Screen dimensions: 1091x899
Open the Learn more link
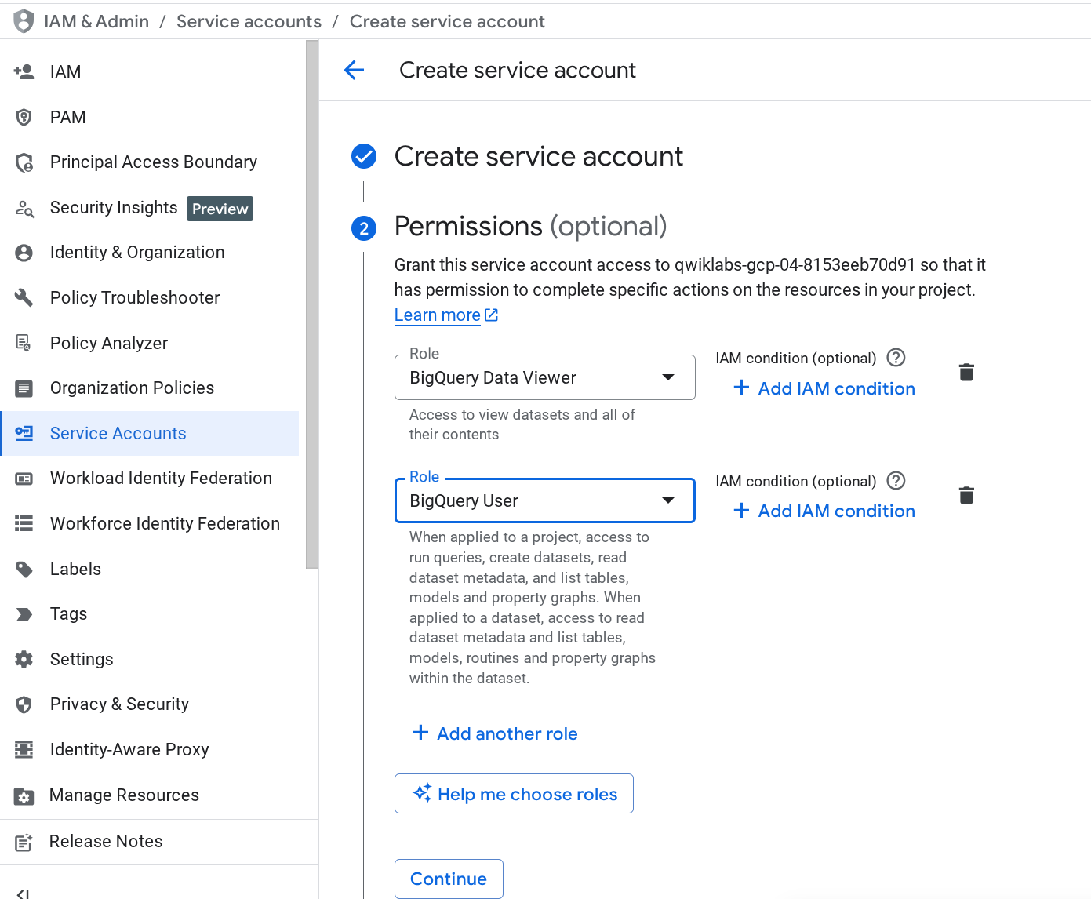(x=437, y=315)
